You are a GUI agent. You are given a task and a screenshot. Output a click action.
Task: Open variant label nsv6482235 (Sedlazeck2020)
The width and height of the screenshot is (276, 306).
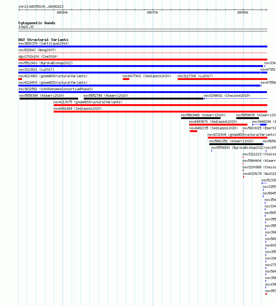point(214,128)
